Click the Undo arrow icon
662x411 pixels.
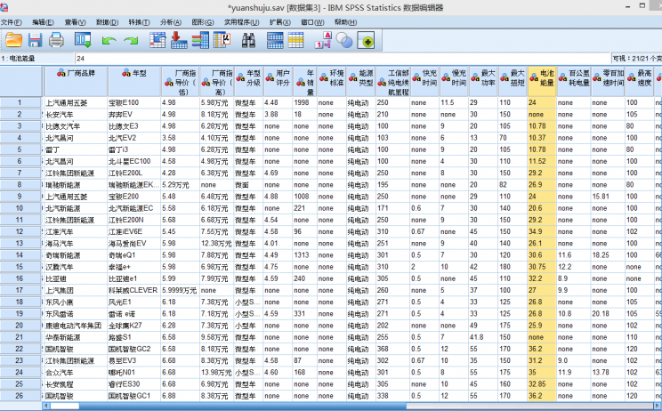tap(109, 40)
